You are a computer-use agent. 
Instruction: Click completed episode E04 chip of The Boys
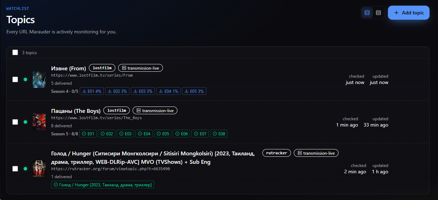click(144, 134)
